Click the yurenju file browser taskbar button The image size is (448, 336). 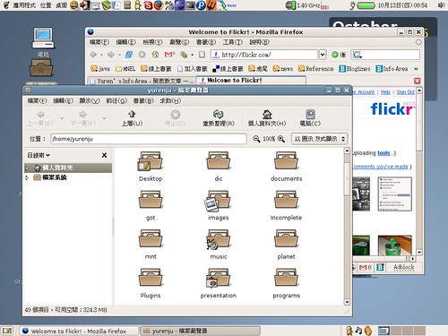(x=200, y=331)
